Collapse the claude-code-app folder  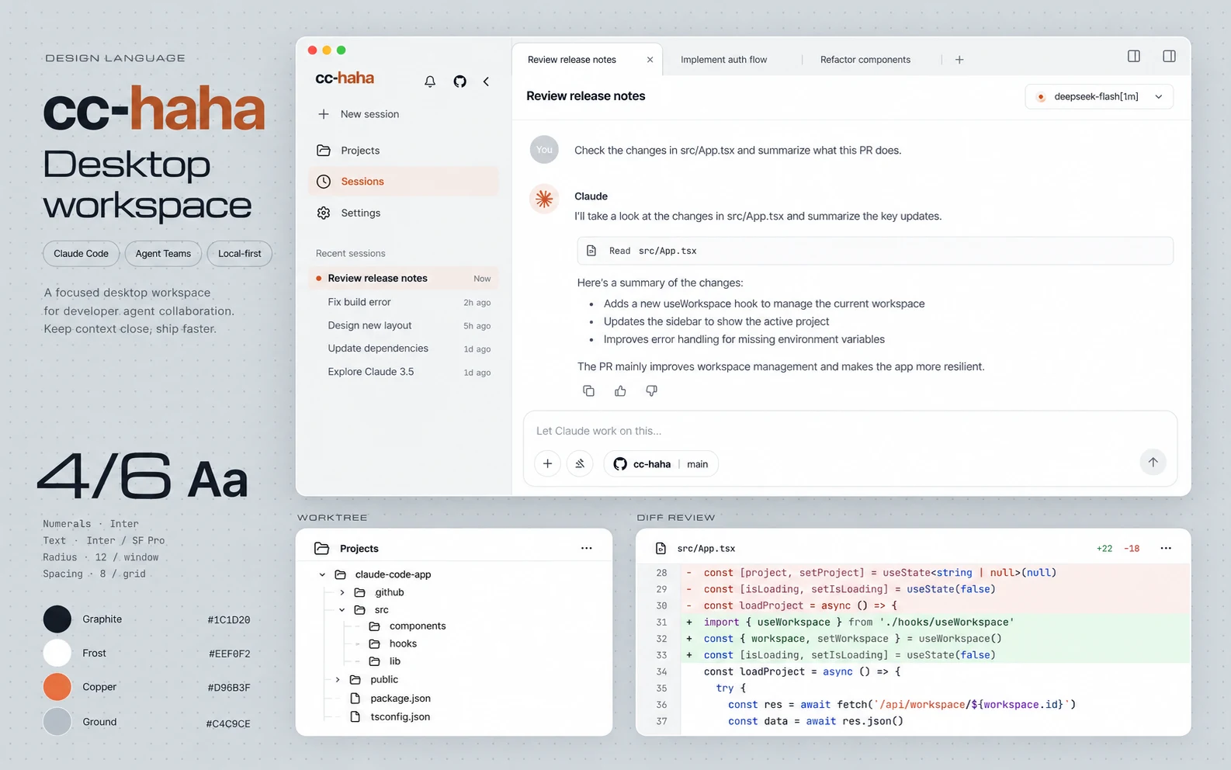[x=322, y=574]
